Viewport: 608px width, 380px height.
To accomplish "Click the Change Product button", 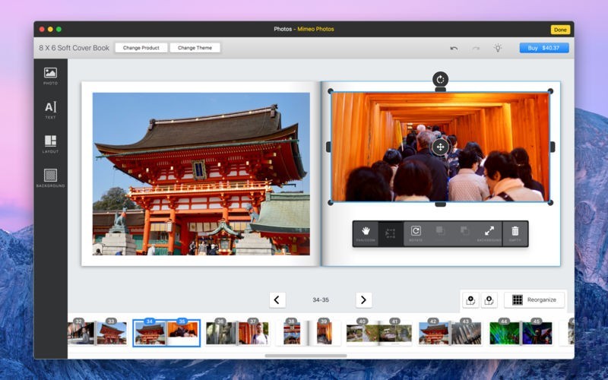I will (x=141, y=48).
